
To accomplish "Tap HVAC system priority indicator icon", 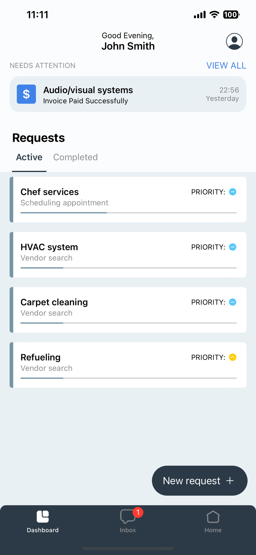I will 233,247.
